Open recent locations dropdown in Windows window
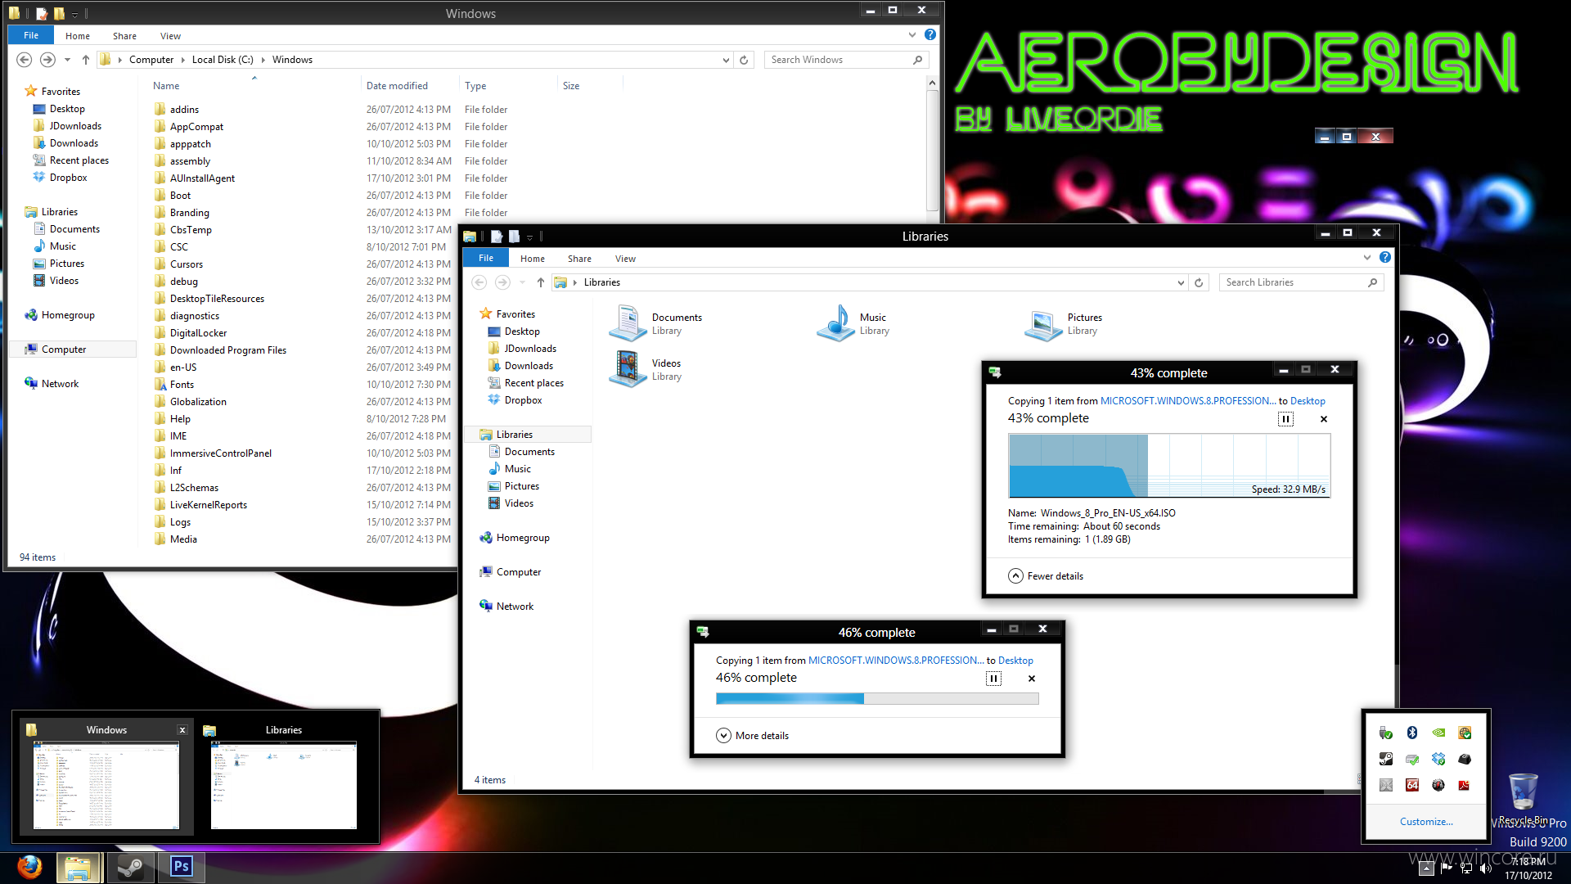 67,60
